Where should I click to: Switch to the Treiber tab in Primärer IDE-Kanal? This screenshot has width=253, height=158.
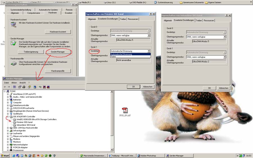pos(123,19)
